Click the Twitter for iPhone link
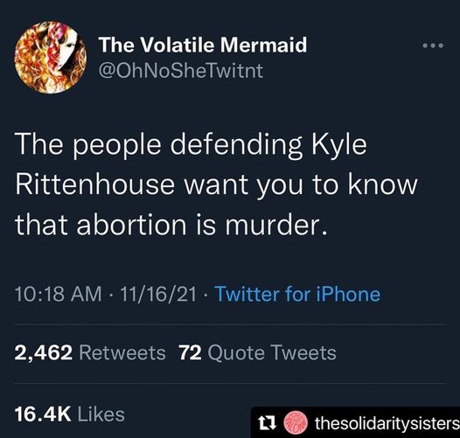 [297, 295]
